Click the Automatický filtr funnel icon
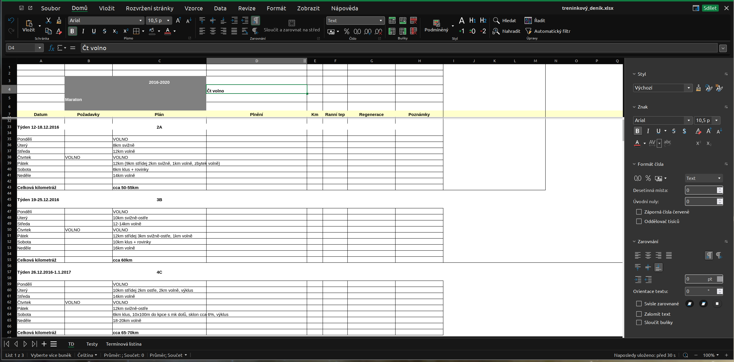The width and height of the screenshot is (734, 362). [x=528, y=31]
